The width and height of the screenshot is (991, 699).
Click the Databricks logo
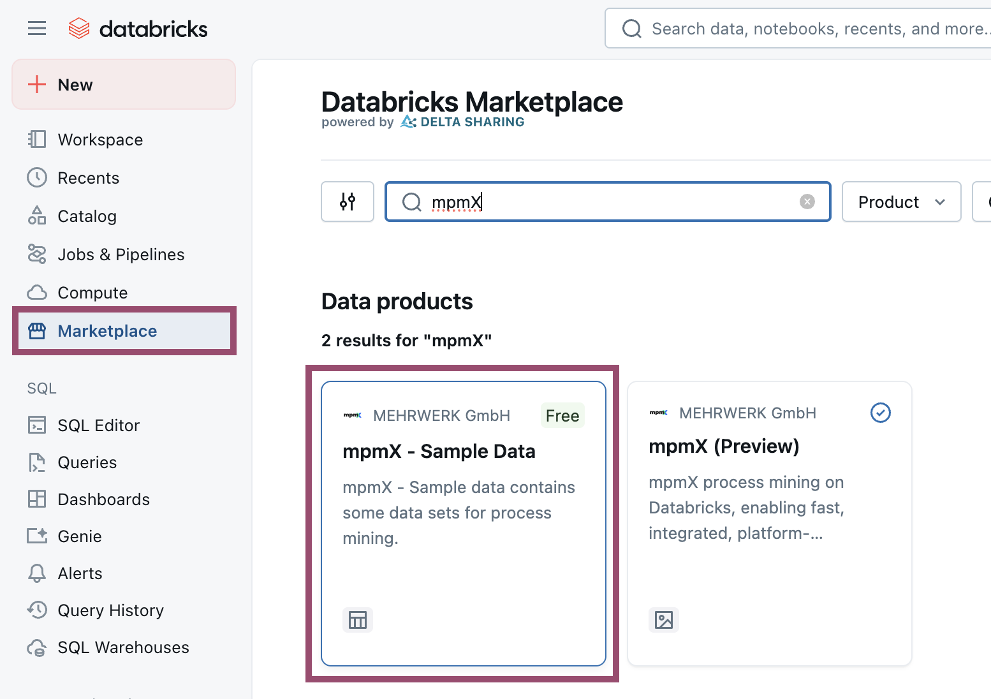point(138,29)
